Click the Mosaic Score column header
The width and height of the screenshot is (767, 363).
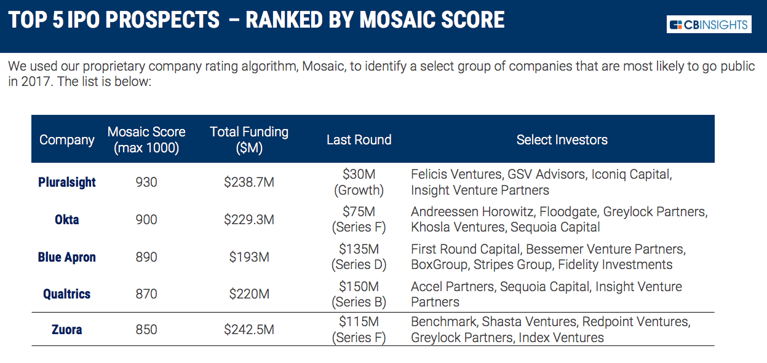click(146, 140)
